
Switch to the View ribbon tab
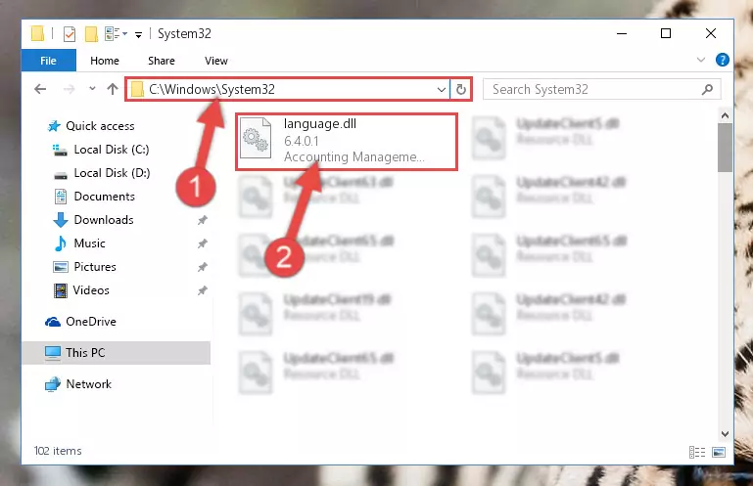pos(216,61)
